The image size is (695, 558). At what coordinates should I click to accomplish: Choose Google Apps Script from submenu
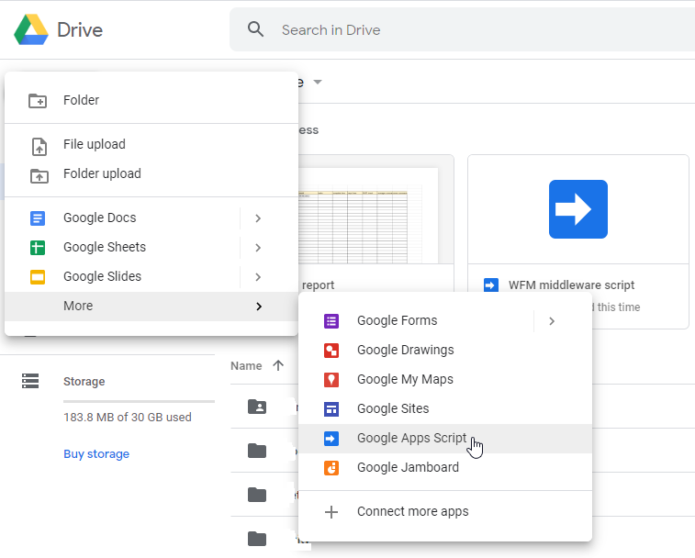[x=445, y=439]
